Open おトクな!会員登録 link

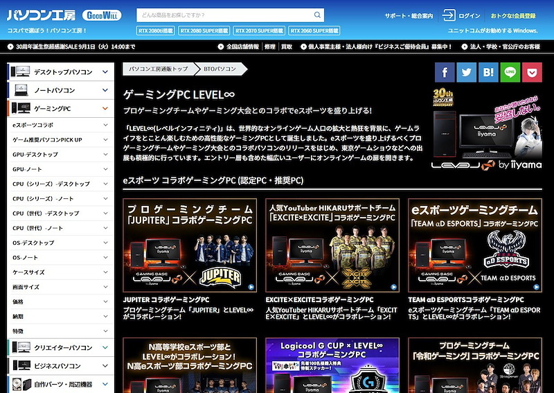(x=513, y=16)
